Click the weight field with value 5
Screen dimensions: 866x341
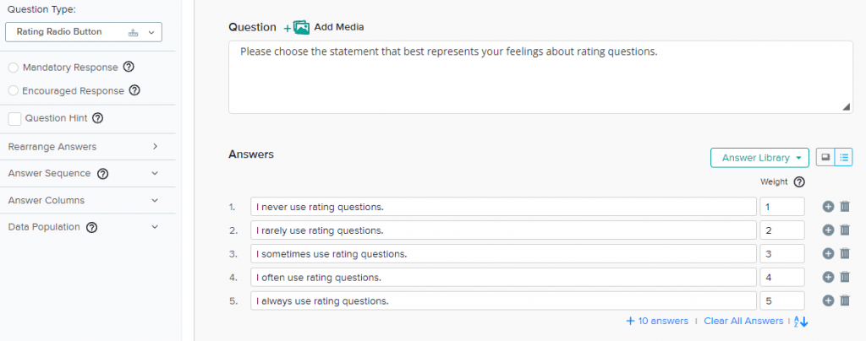(x=782, y=300)
